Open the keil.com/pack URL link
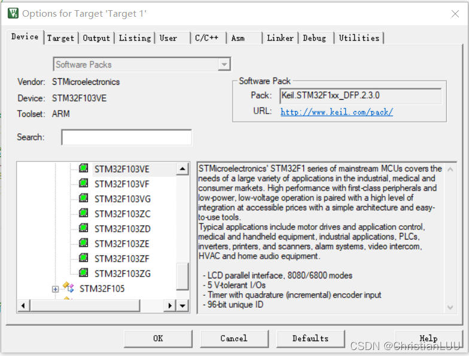The image size is (469, 356). (336, 112)
